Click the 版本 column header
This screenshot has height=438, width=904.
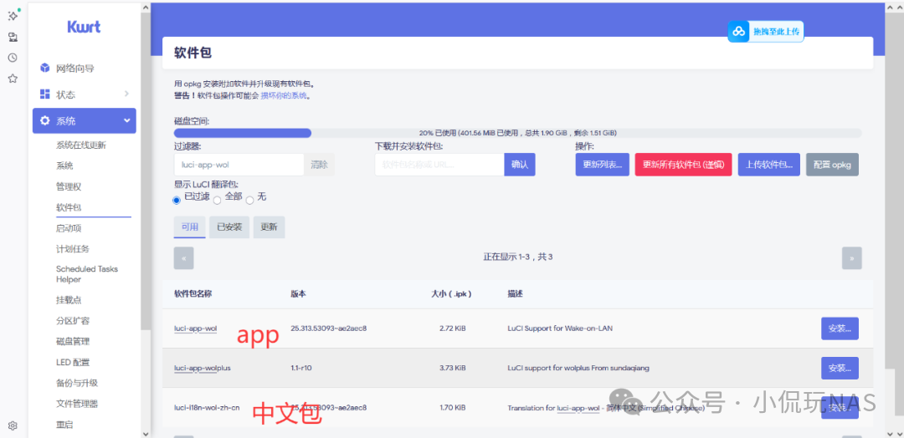click(x=298, y=293)
